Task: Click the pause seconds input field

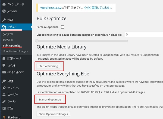Action: click(x=144, y=35)
